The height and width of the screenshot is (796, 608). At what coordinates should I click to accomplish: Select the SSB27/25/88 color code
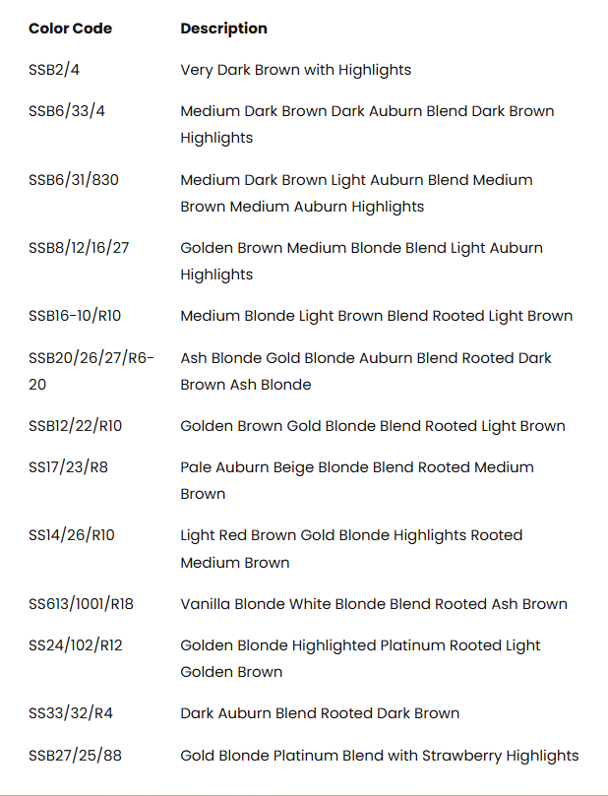[75, 756]
